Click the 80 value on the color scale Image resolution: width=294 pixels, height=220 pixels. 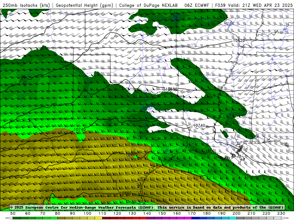tap(58, 213)
